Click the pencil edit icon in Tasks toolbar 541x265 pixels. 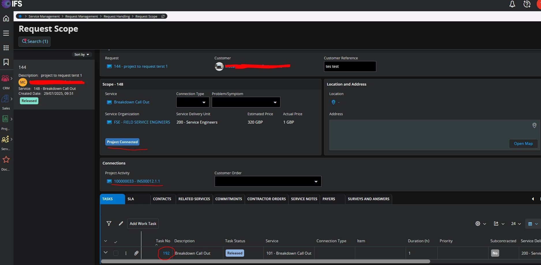click(121, 224)
